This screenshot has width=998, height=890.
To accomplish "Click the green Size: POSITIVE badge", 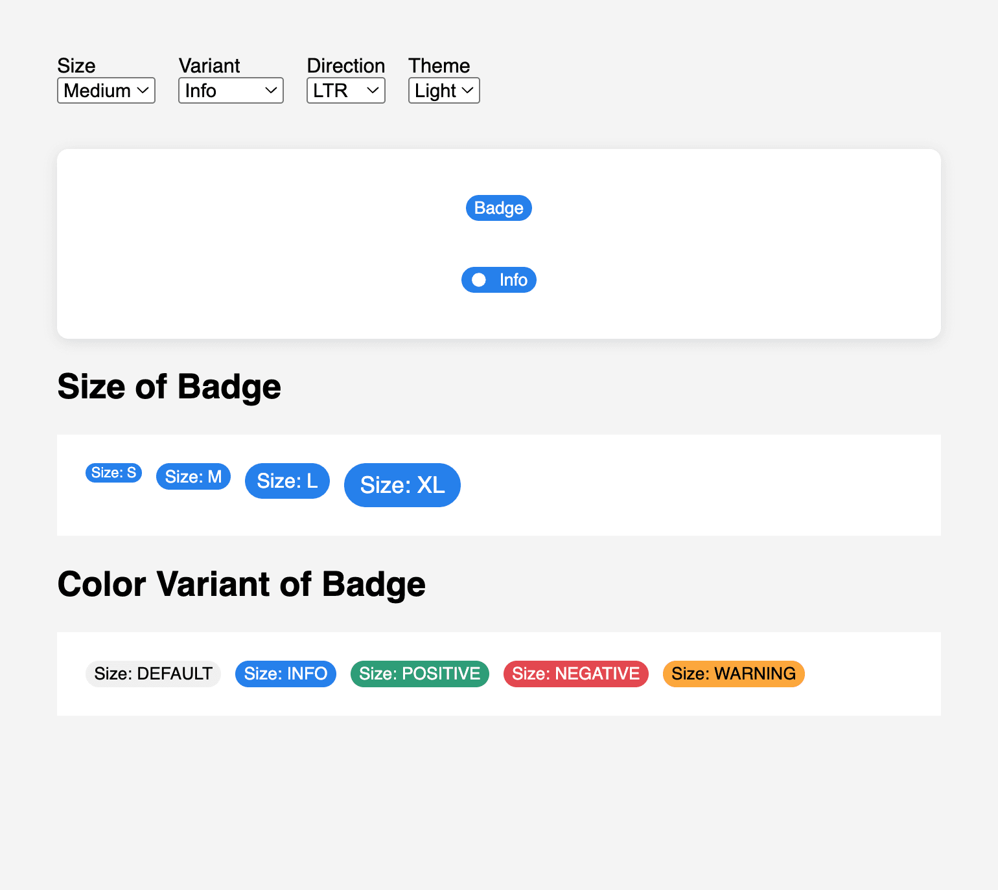I will click(419, 674).
